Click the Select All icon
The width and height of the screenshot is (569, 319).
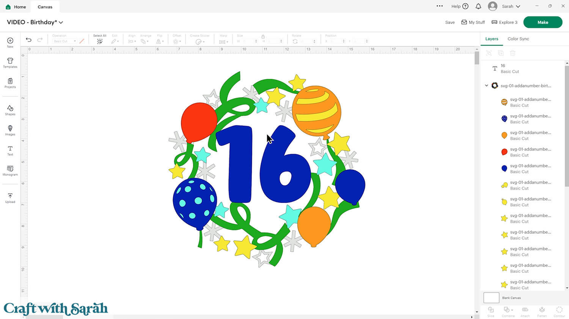(100, 41)
